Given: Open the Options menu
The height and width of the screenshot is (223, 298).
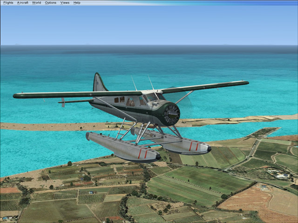Looking at the screenshot, I should click(x=50, y=3).
